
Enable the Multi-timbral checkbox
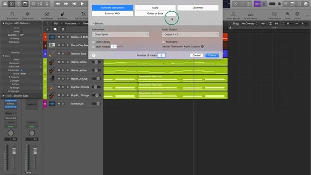(93, 47)
